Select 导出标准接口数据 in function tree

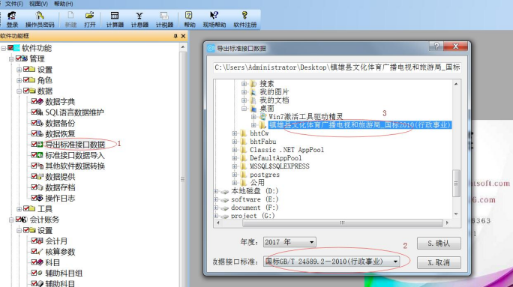click(75, 145)
